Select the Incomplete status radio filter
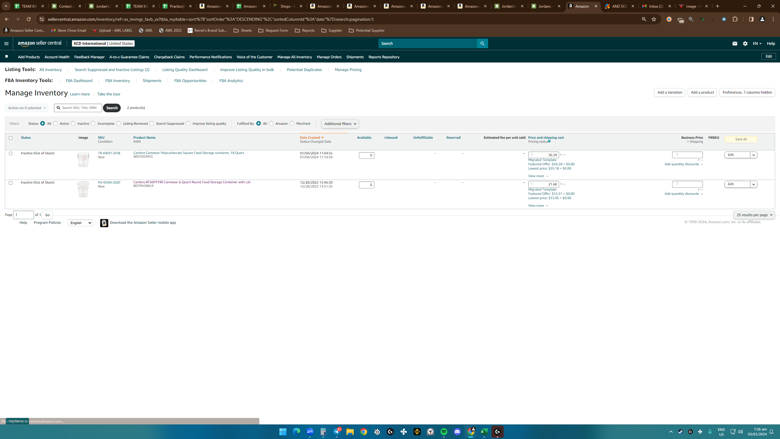Screen dimensions: 780x439 93,123
